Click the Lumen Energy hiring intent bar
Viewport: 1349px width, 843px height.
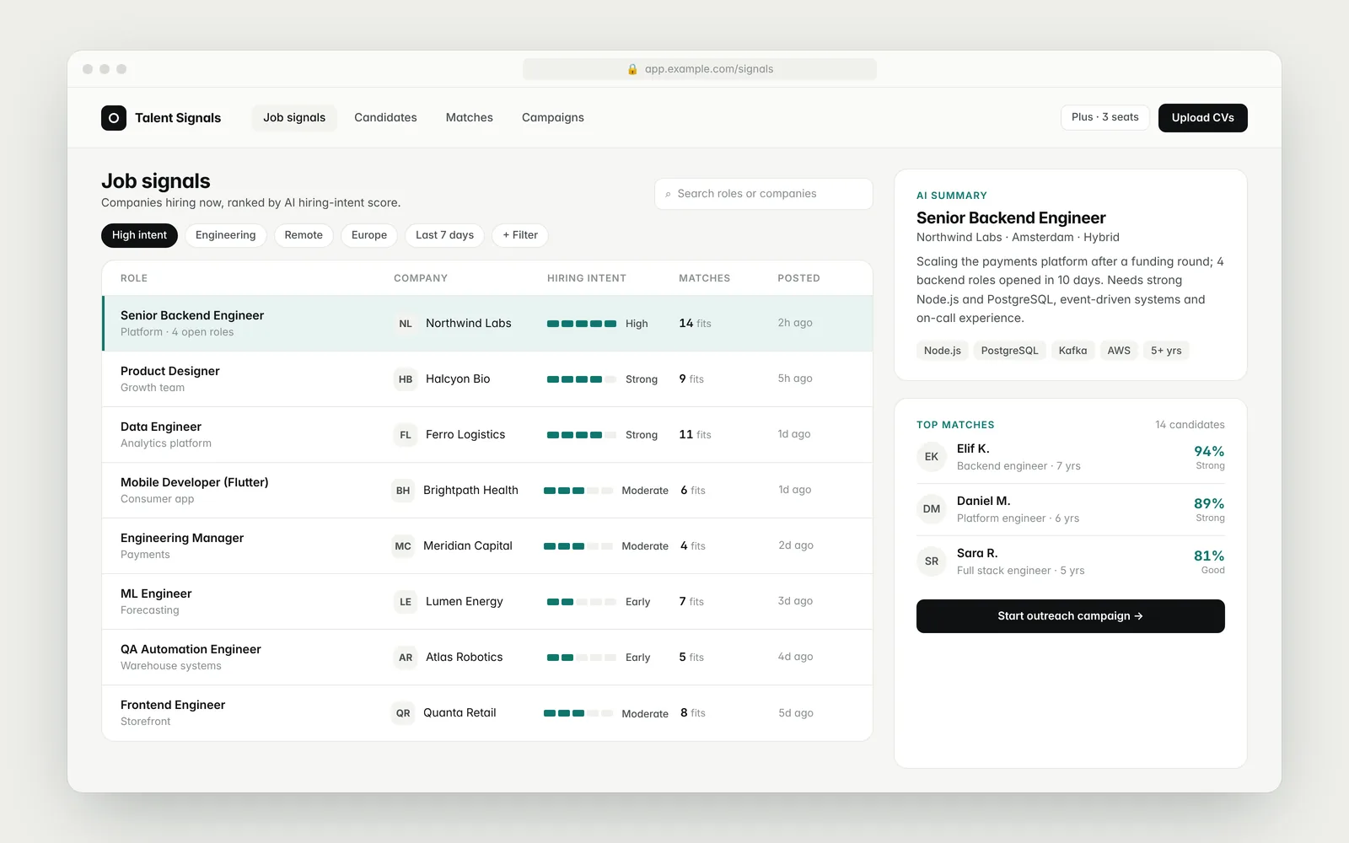click(x=582, y=602)
